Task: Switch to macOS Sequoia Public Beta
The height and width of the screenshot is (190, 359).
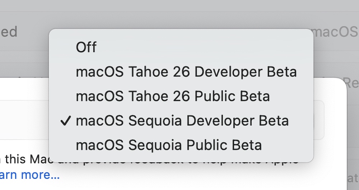Action: 169,145
